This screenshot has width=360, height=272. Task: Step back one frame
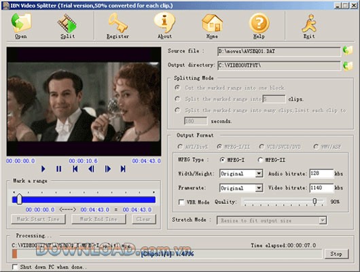coord(92,169)
